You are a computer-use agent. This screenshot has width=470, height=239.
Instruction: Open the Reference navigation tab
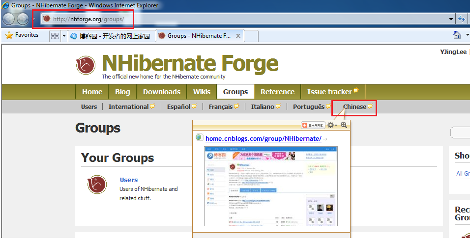coord(277,92)
